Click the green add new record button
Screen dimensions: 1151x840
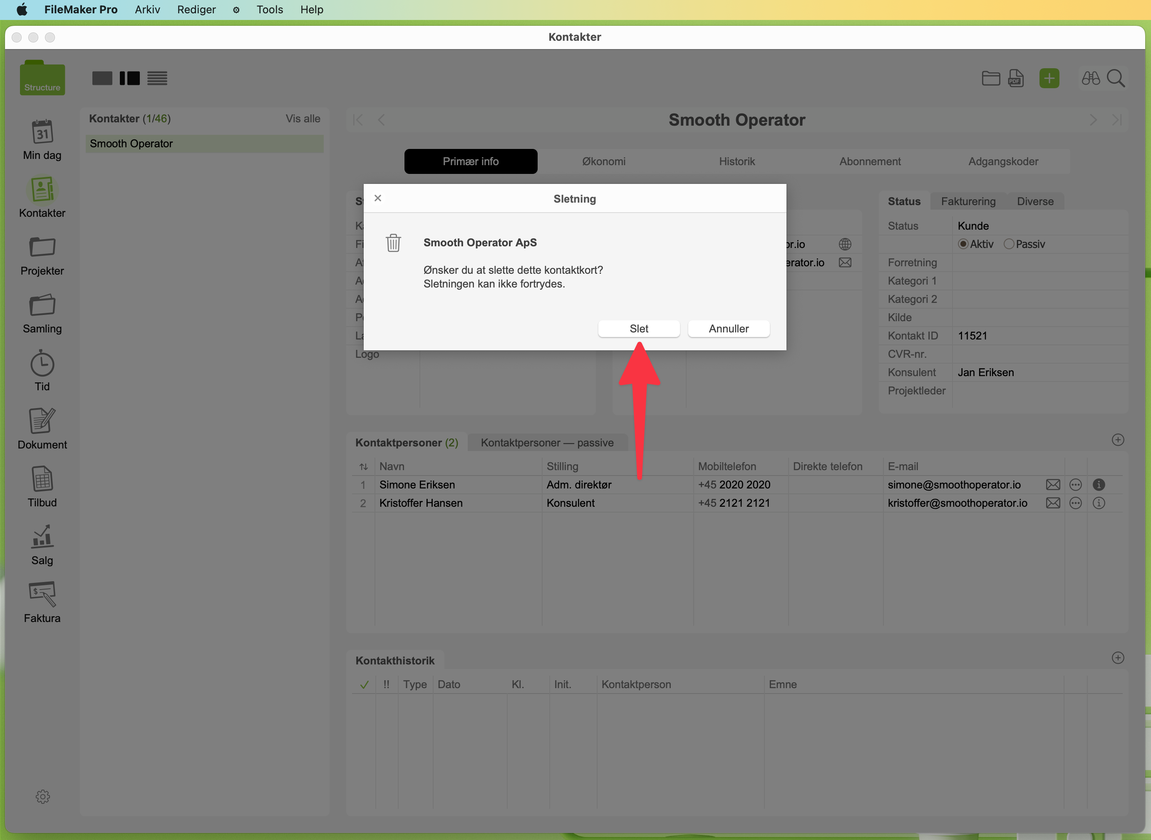[1049, 78]
